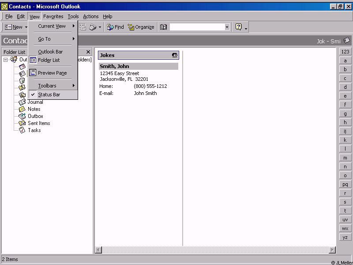Viewport: 353px width, 265px height.
Task: Open the Outbox folder
Action: [35, 116]
